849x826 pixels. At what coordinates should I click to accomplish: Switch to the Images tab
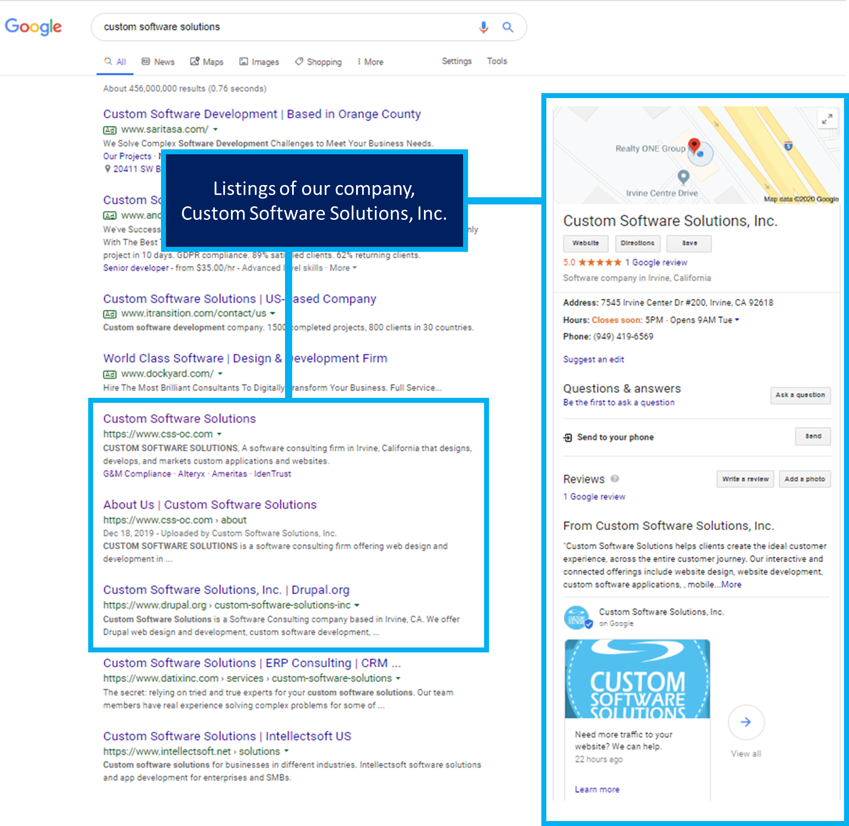(x=259, y=62)
